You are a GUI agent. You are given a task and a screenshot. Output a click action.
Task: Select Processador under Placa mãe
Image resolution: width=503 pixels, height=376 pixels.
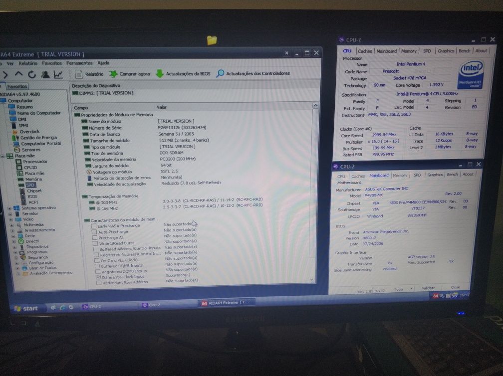[x=32, y=162]
